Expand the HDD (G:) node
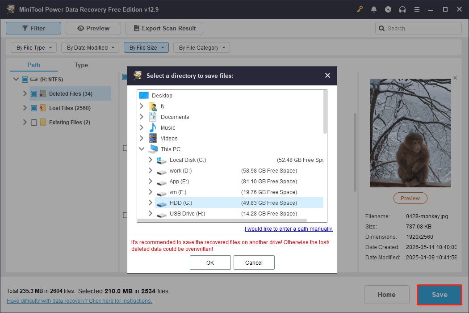The image size is (469, 313). tap(151, 203)
